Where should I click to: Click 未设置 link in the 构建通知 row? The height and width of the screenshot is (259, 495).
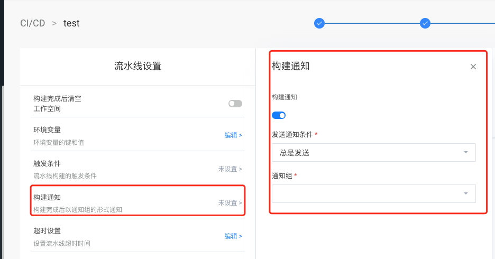230,203
